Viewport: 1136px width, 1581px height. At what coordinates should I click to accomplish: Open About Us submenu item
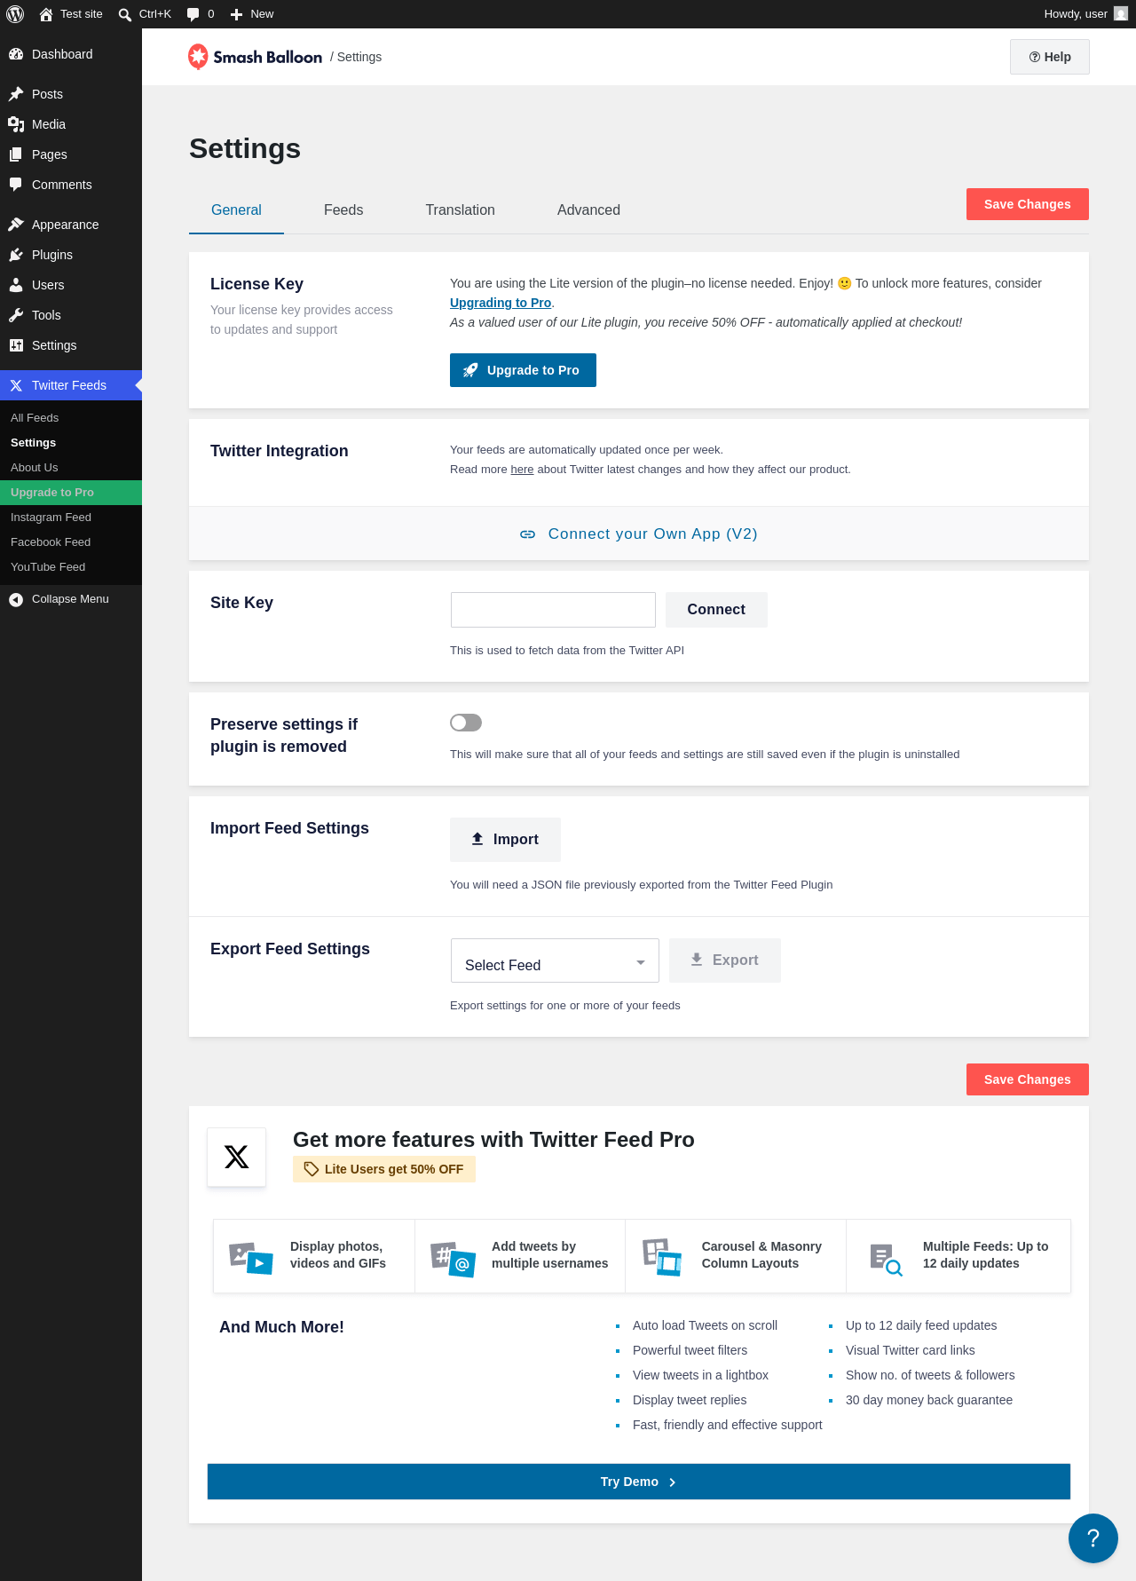click(71, 468)
